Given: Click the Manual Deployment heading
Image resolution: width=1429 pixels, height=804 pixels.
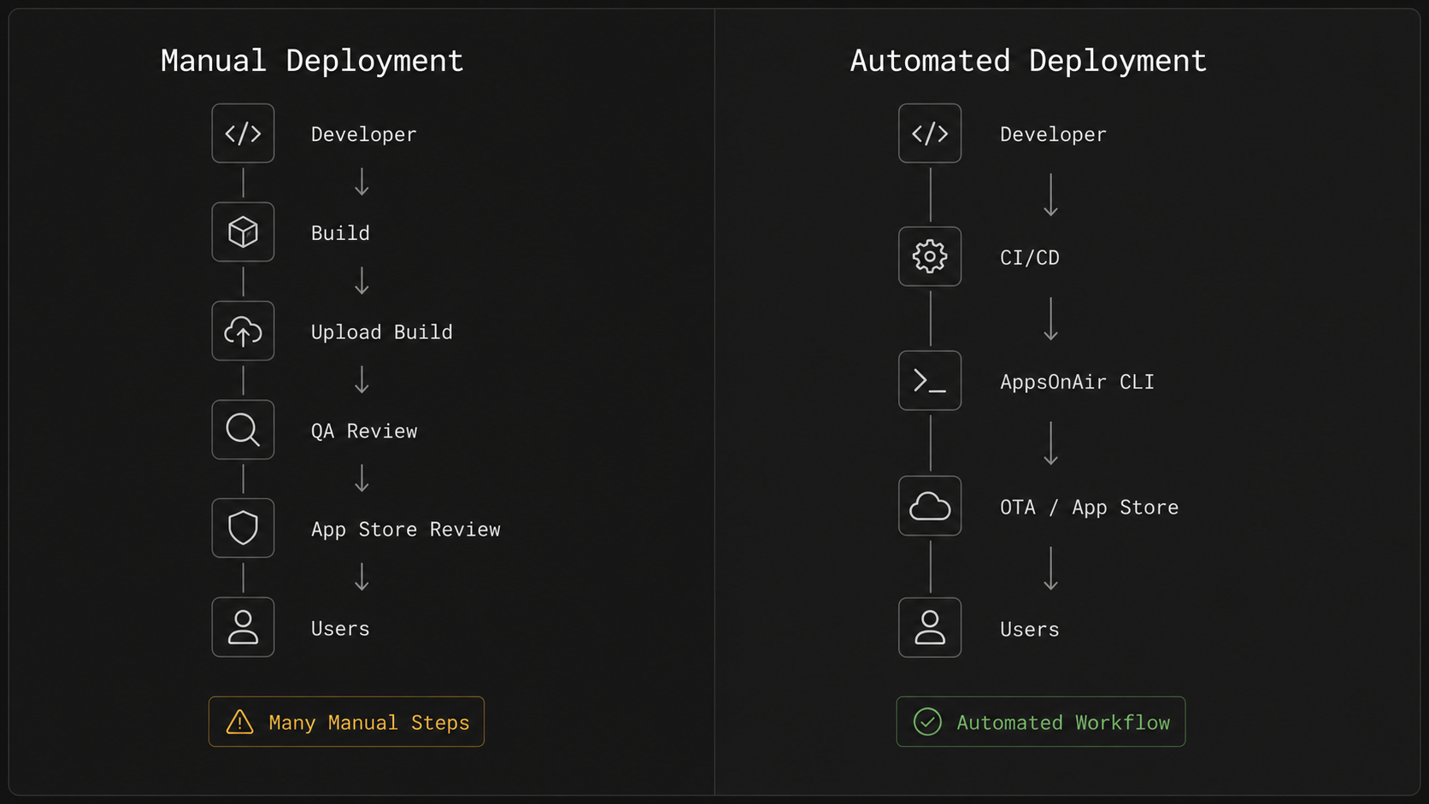Looking at the screenshot, I should click(x=312, y=61).
